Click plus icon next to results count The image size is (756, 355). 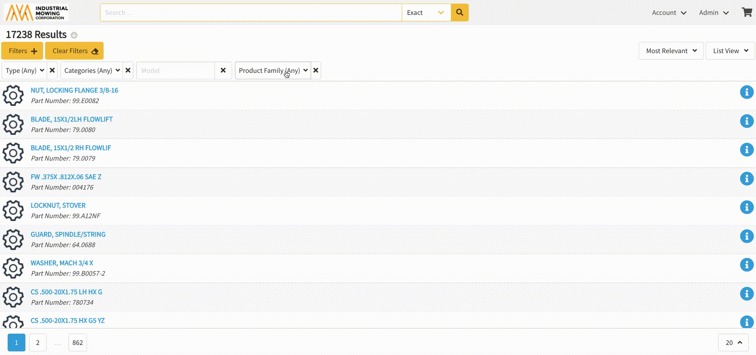(74, 35)
